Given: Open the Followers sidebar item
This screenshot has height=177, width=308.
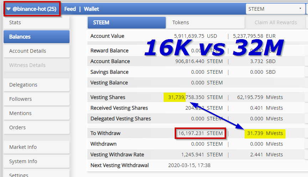Looking at the screenshot, I should tap(36, 99).
